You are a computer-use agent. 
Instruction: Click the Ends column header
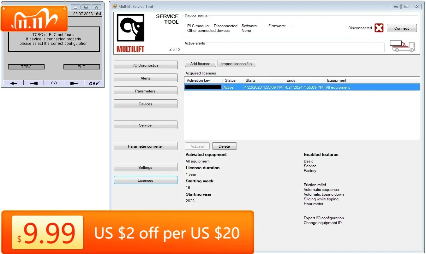(304, 80)
